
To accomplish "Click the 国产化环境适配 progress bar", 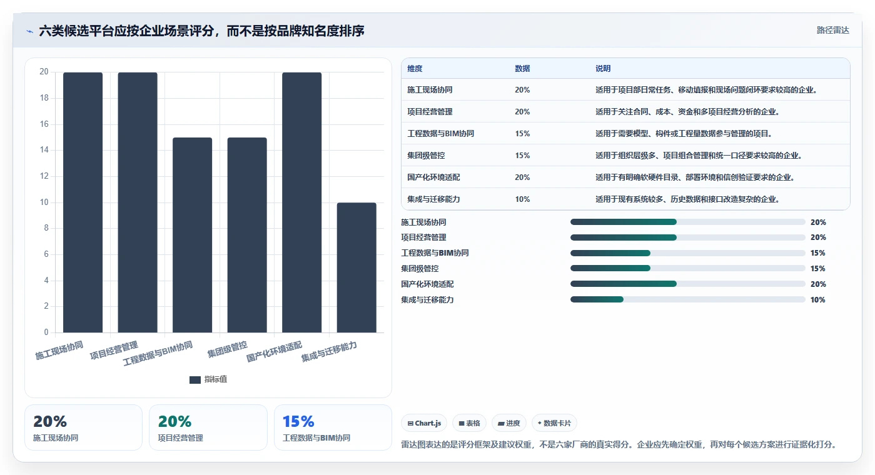I will coord(688,284).
